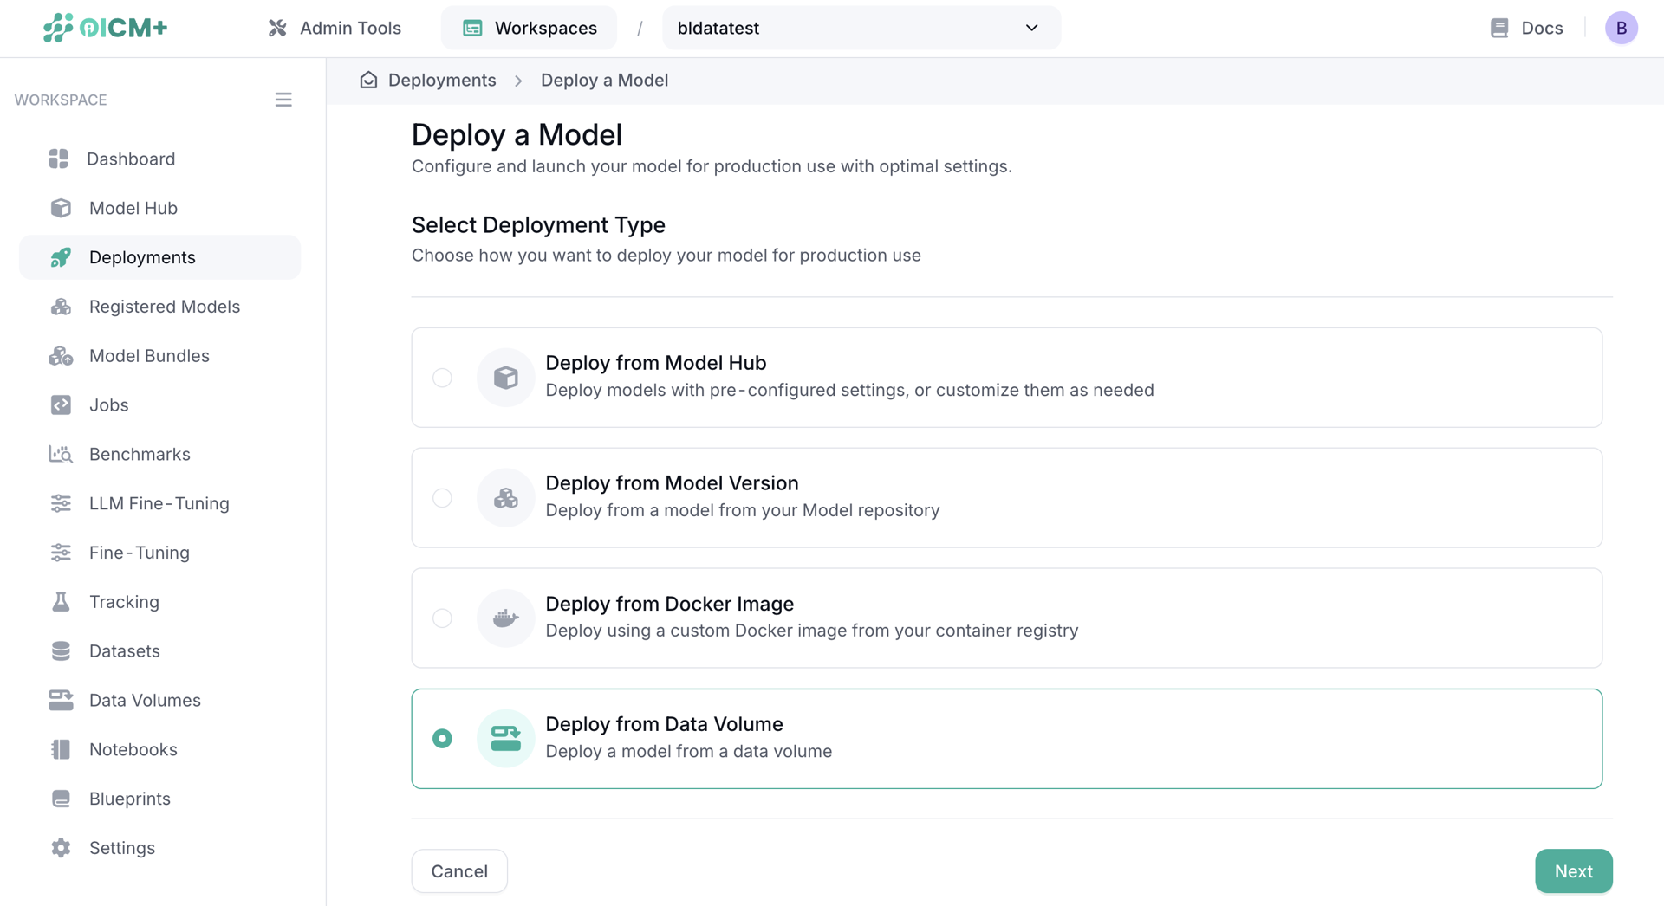This screenshot has height=906, width=1664.
Task: Click the OICM+ logo
Action: [x=105, y=27]
